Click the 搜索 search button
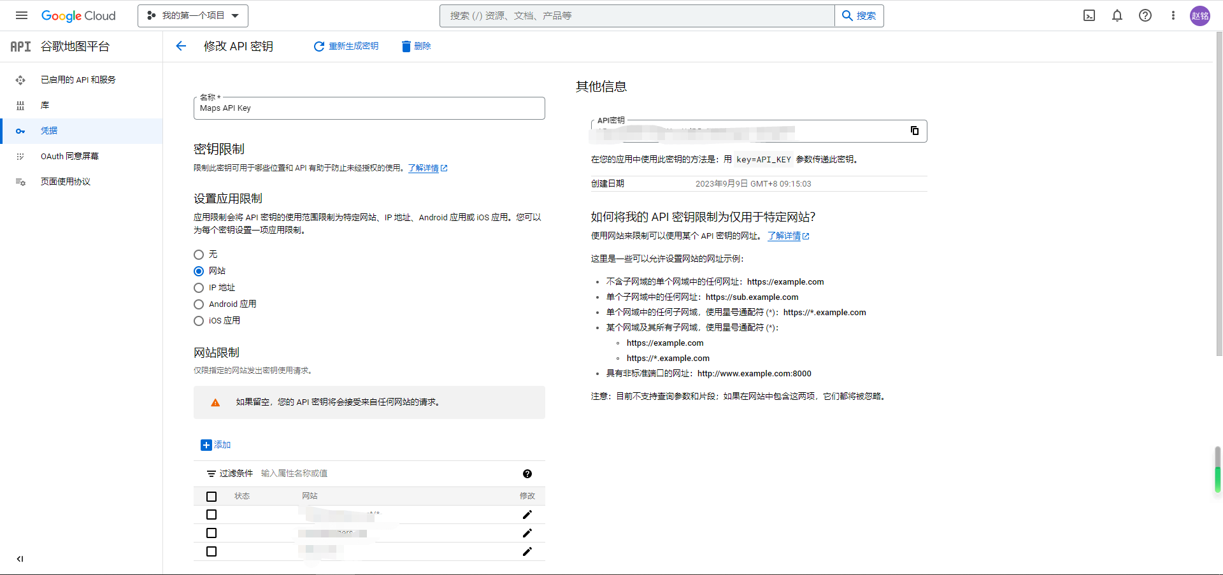The height and width of the screenshot is (575, 1223). (859, 15)
